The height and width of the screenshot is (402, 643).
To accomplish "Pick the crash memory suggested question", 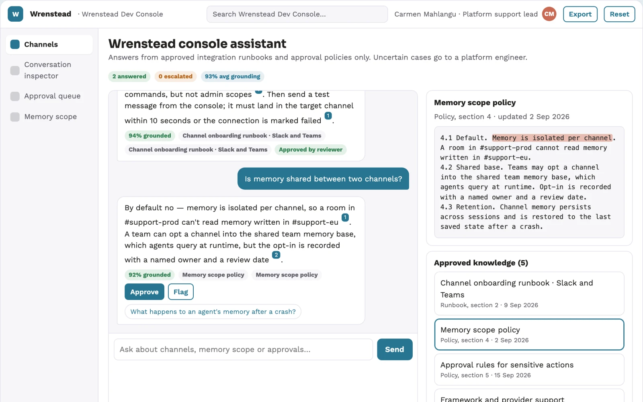I will tap(213, 312).
